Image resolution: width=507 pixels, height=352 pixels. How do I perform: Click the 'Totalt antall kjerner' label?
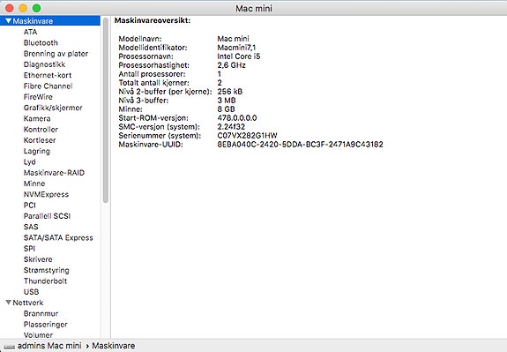[x=154, y=83]
